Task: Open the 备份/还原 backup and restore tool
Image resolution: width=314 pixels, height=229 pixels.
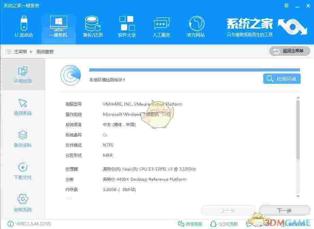Action: click(93, 26)
